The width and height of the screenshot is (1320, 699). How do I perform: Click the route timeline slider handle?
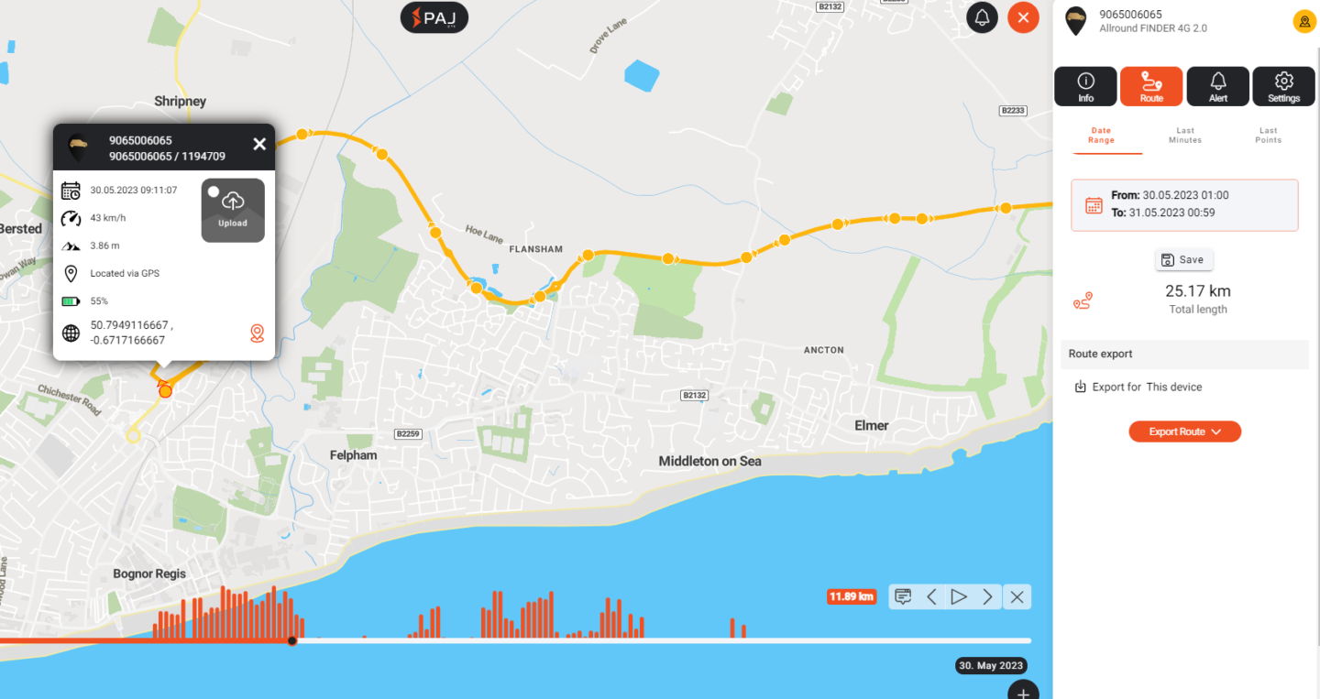tap(292, 640)
